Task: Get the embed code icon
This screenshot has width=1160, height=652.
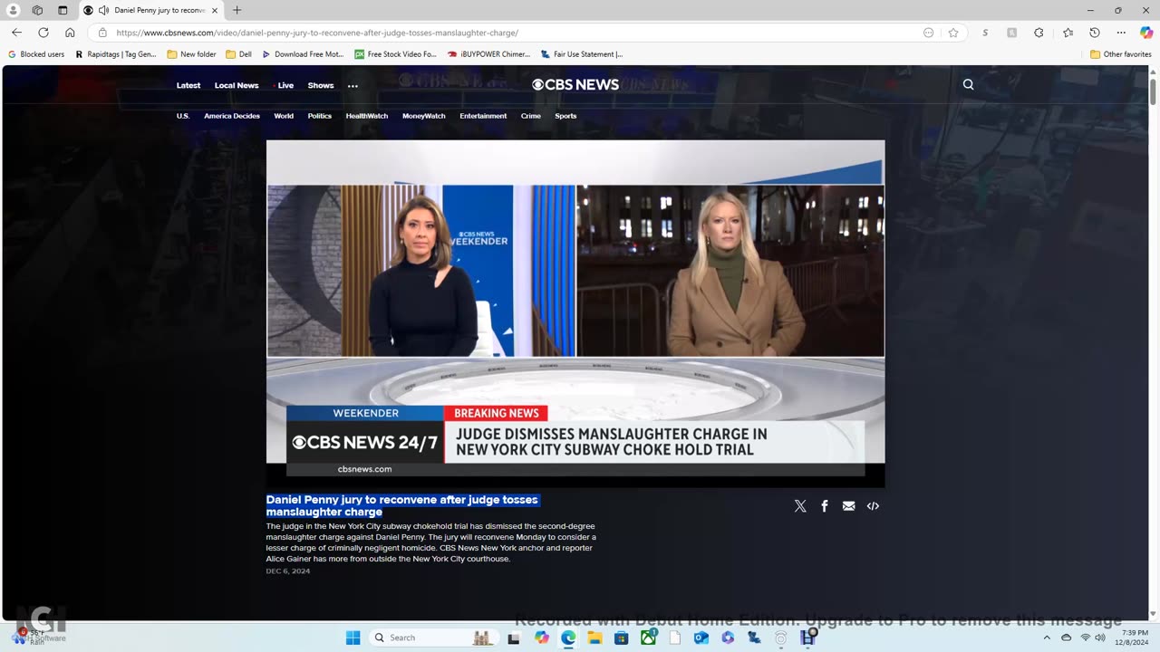Action: tap(873, 506)
